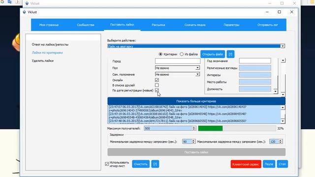
Task: Expand the Пол dropdown
Action: [178, 68]
